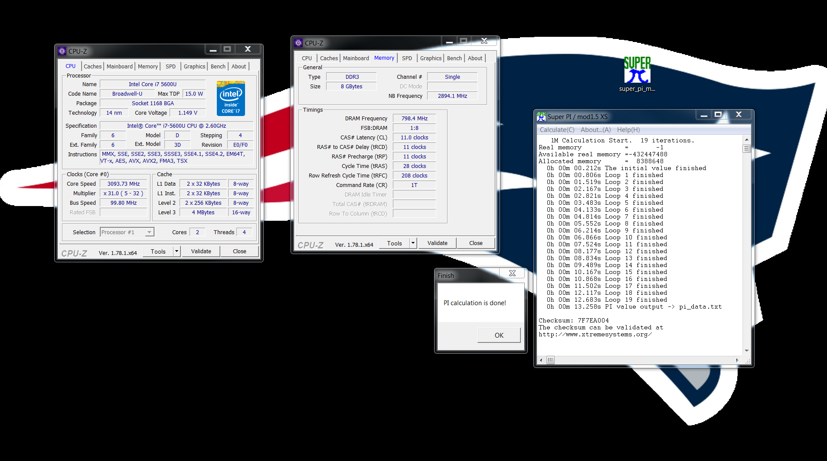This screenshot has height=461, width=827.
Task: Click the Code Name value Broadwell-U
Action: point(127,94)
